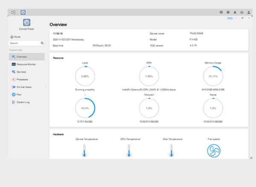Open System Log in the sidebar

click(26, 102)
